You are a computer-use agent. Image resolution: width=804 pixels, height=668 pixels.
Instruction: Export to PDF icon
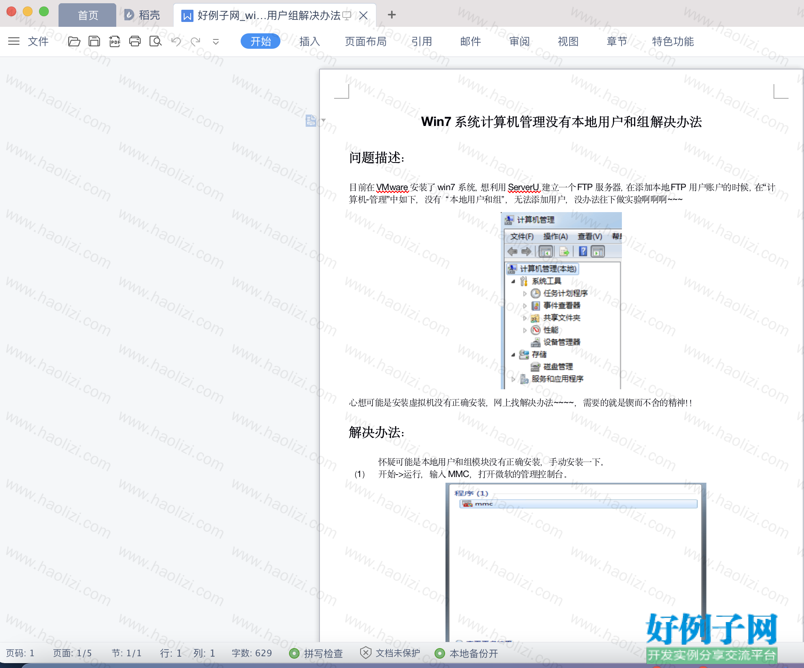click(115, 41)
